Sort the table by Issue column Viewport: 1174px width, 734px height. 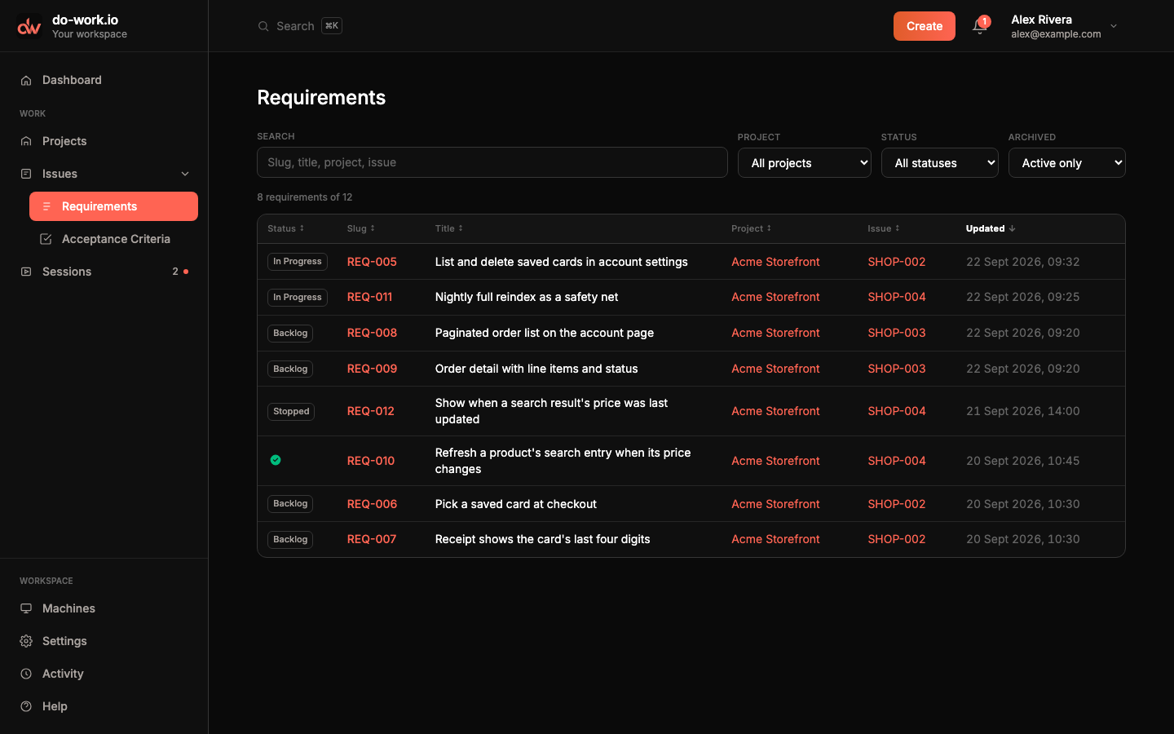(x=884, y=228)
